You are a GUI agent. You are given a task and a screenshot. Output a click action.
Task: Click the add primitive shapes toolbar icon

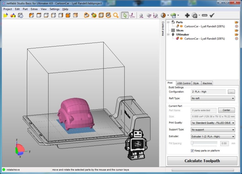tap(13, 15)
